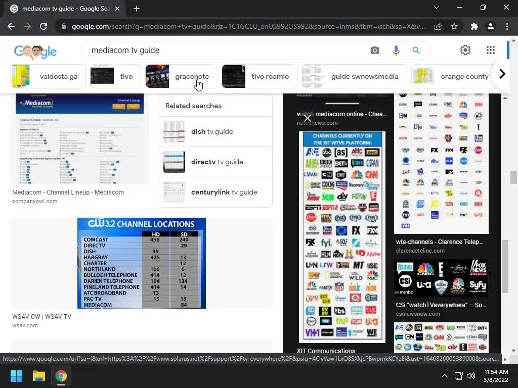518x388 pixels.
Task: Open the Windows Start menu
Action: click(16, 376)
